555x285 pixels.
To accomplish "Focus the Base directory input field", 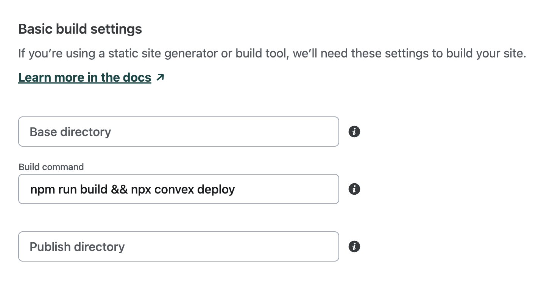I will click(178, 132).
